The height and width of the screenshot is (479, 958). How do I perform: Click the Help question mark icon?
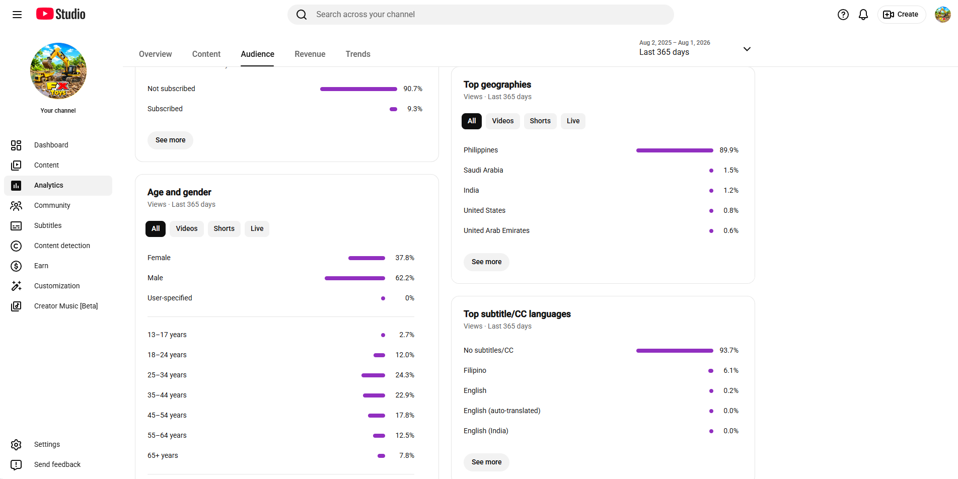pyautogui.click(x=843, y=15)
